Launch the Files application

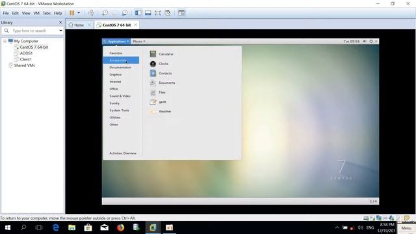(x=157, y=92)
